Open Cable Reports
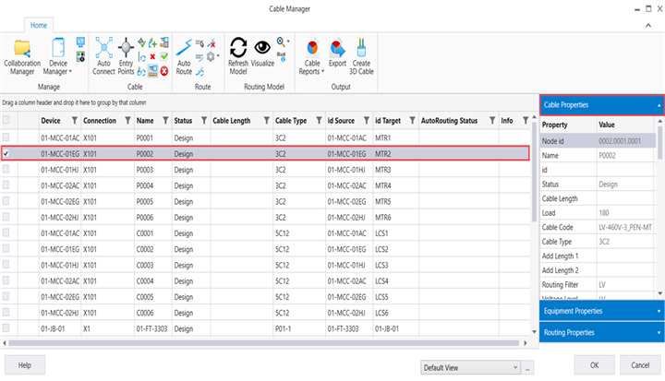The width and height of the screenshot is (665, 381). 312,57
